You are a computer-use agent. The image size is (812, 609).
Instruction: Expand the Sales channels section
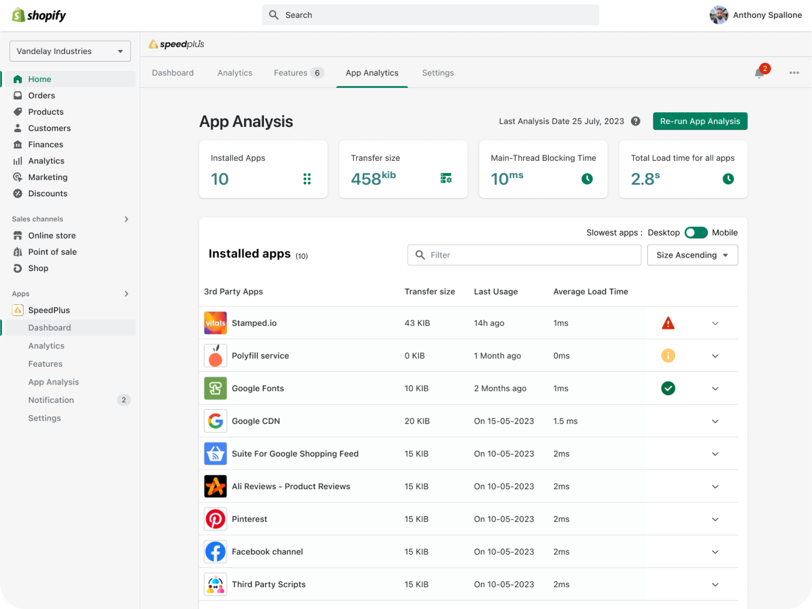(x=126, y=219)
